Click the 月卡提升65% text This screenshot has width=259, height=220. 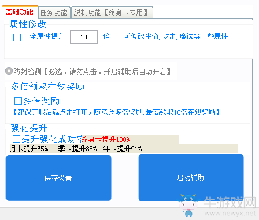point(29,149)
